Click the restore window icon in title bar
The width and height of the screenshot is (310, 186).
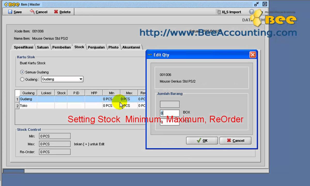[x=257, y=4]
